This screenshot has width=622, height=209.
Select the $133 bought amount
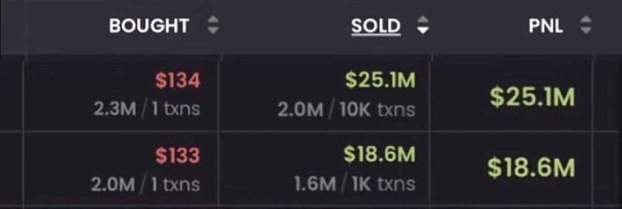(x=178, y=155)
